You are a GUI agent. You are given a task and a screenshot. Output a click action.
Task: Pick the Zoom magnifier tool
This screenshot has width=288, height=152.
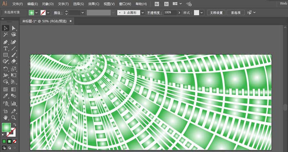pos(14,117)
